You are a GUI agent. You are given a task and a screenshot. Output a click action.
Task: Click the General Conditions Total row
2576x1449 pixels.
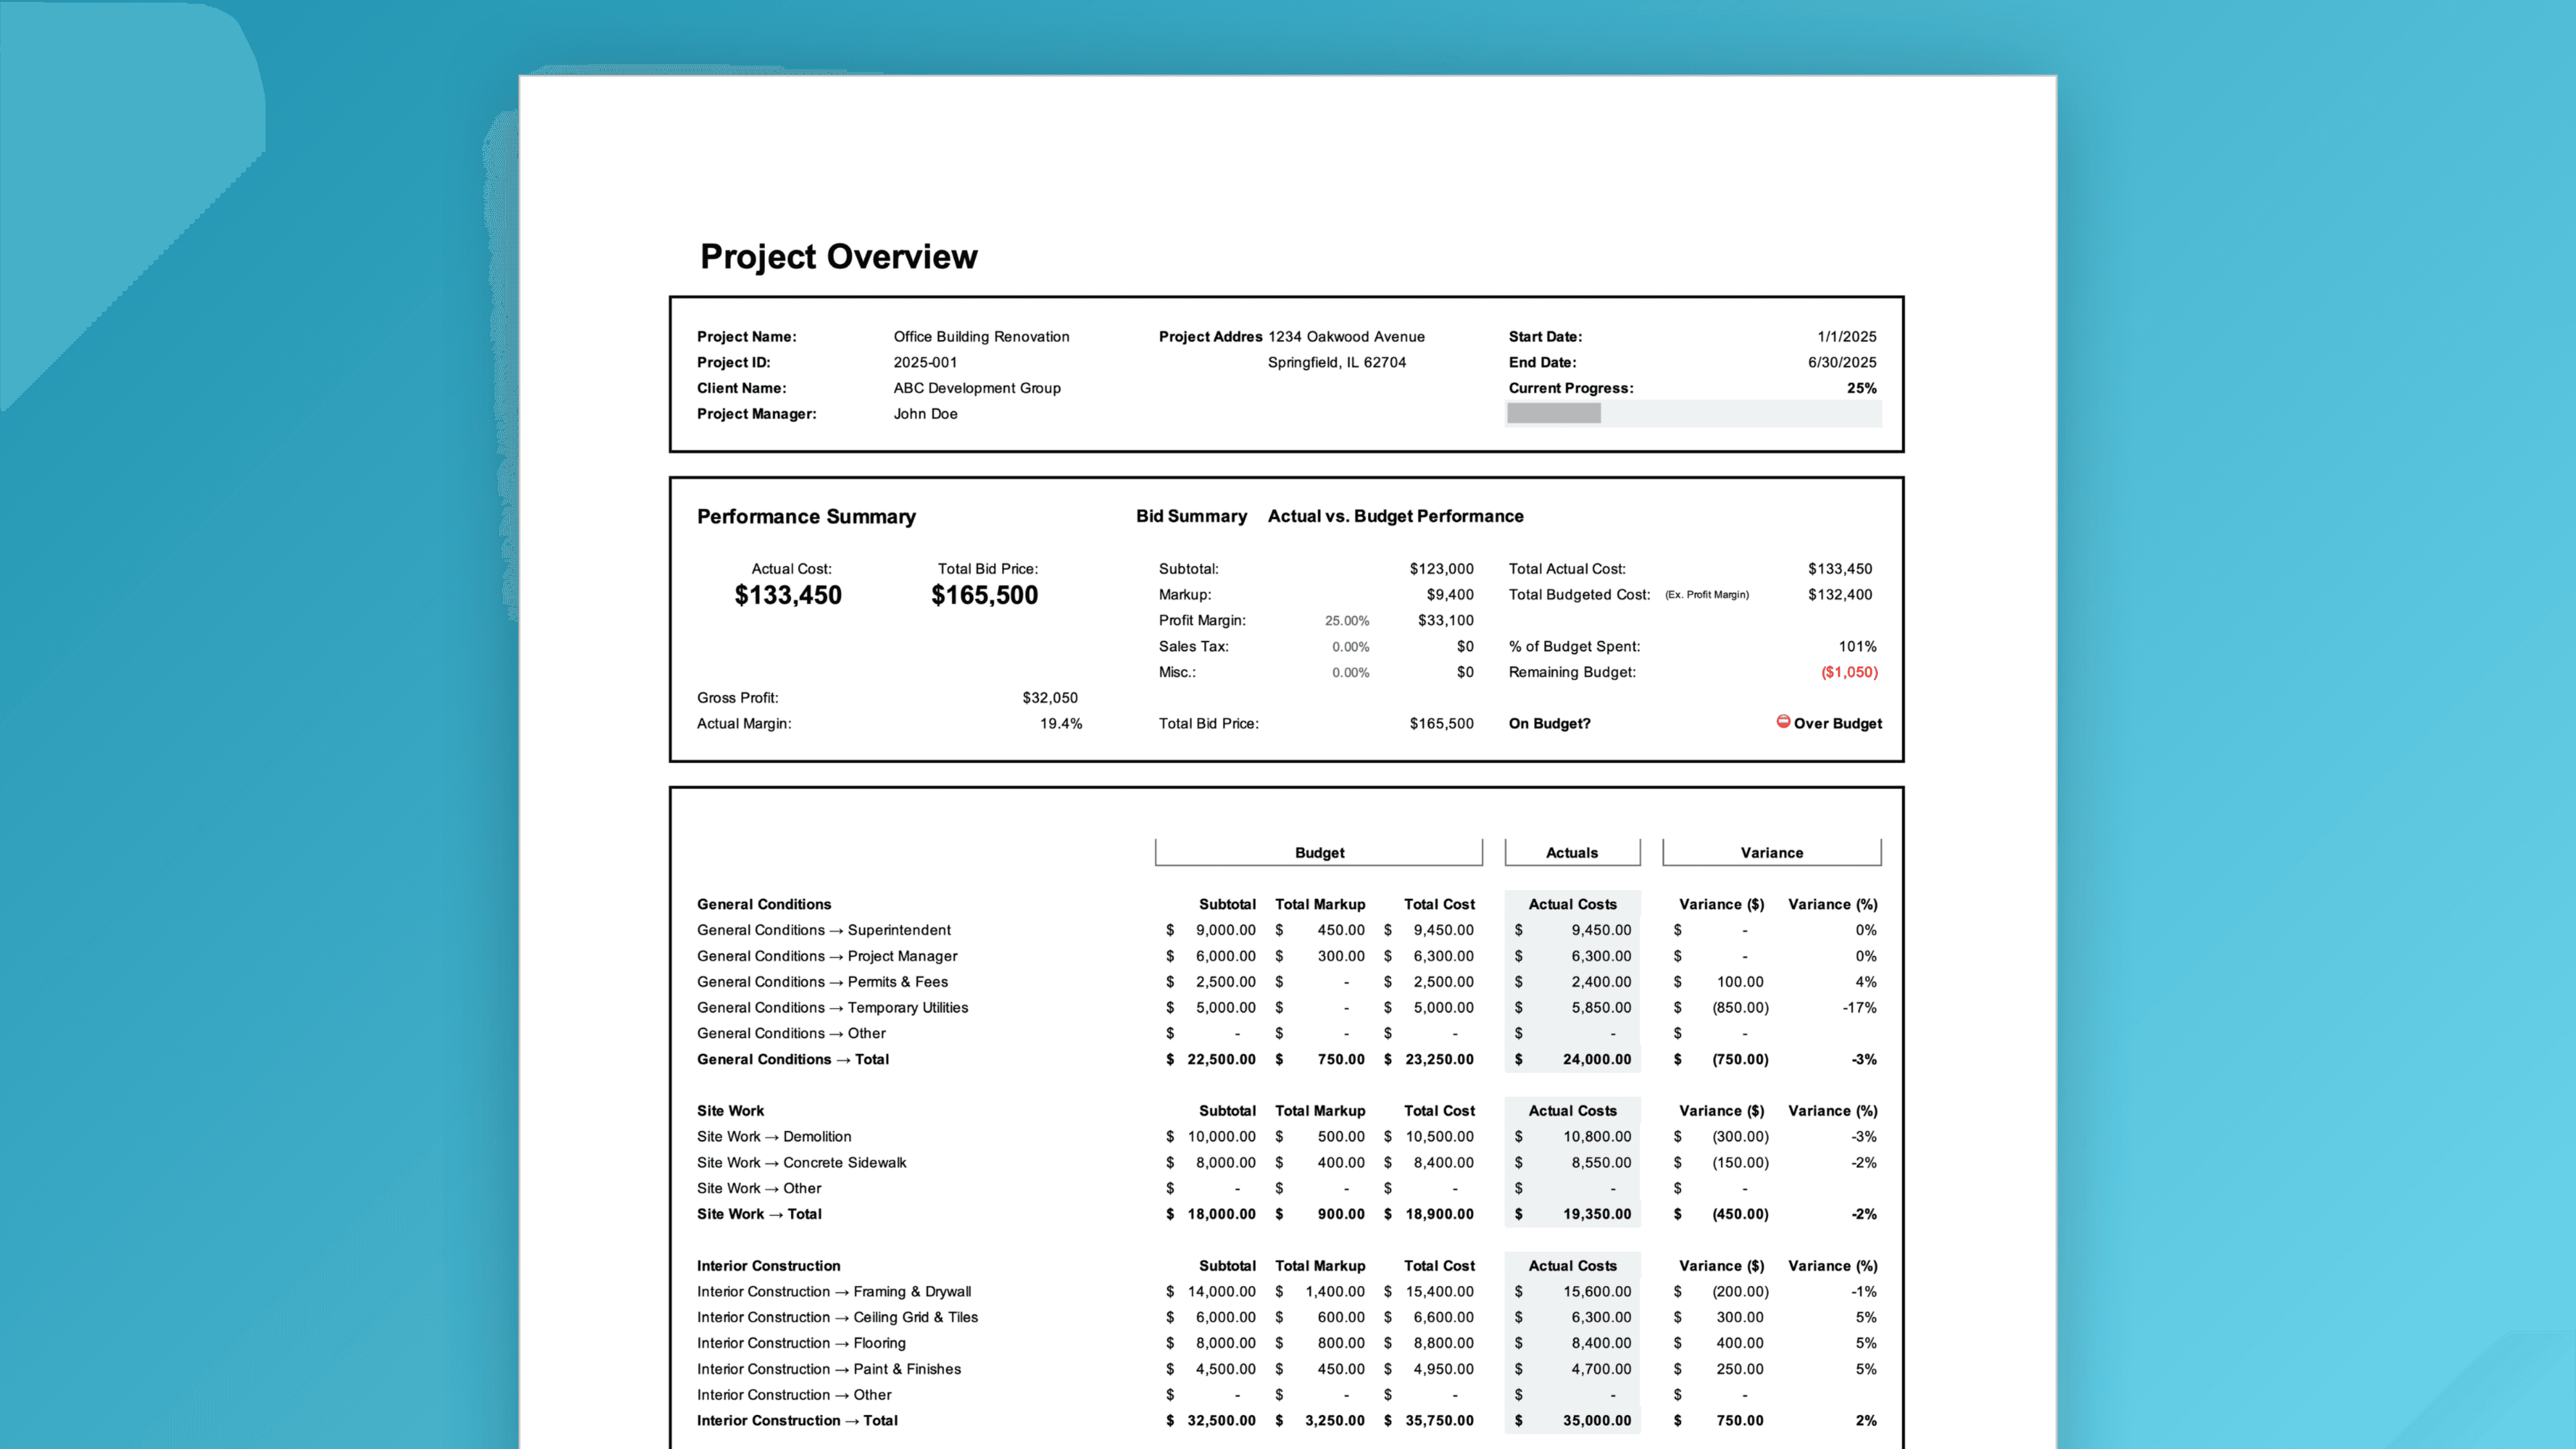point(793,1059)
